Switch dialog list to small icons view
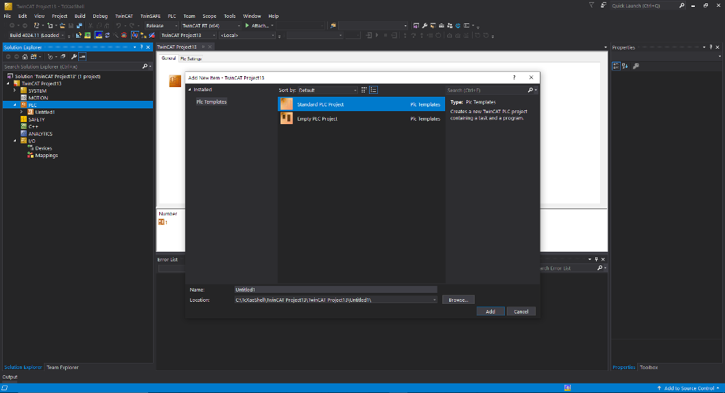The width and height of the screenshot is (725, 393). tap(364, 90)
